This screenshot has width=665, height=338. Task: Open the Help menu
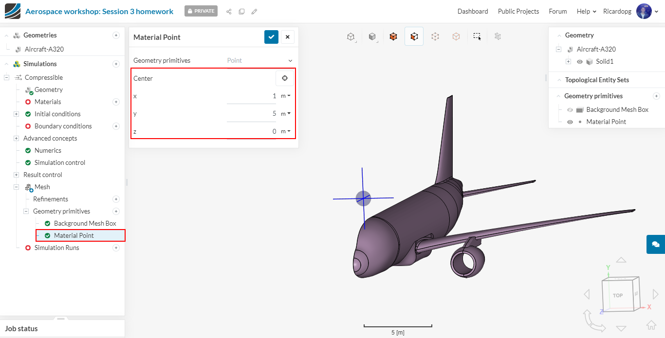point(586,12)
